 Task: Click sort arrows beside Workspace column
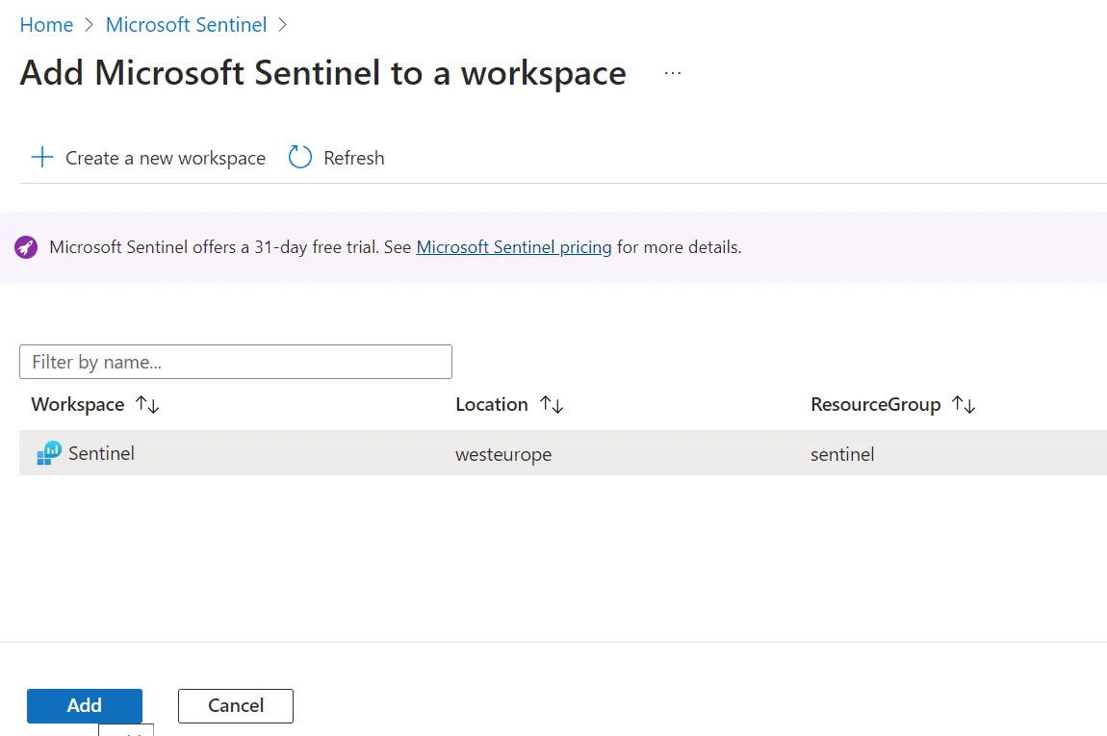coord(147,405)
